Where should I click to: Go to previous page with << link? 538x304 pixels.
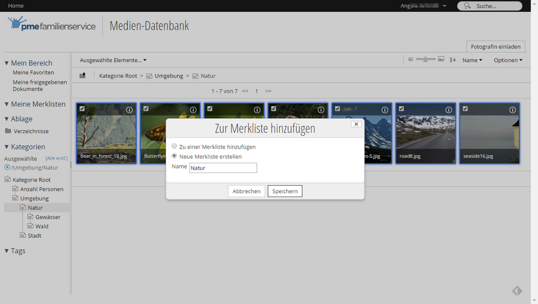[x=245, y=91]
